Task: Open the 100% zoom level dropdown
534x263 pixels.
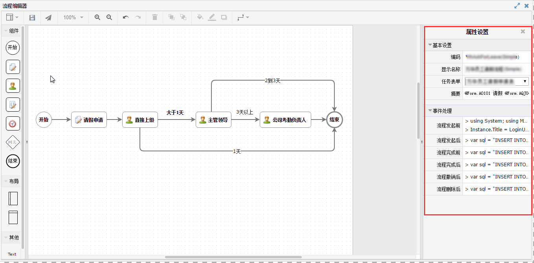Action: [x=73, y=18]
